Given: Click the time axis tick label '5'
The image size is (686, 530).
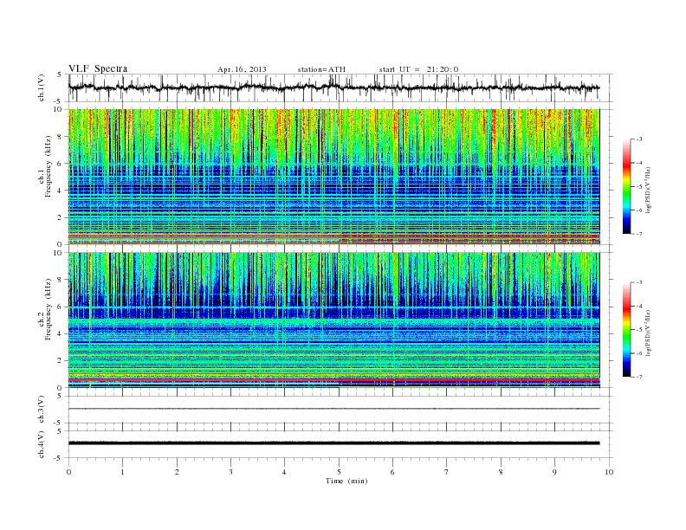Looking at the screenshot, I should point(339,472).
